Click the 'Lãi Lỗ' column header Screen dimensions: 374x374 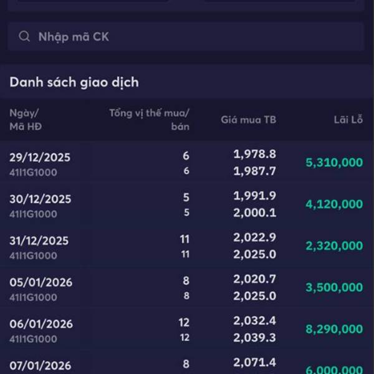(x=348, y=120)
